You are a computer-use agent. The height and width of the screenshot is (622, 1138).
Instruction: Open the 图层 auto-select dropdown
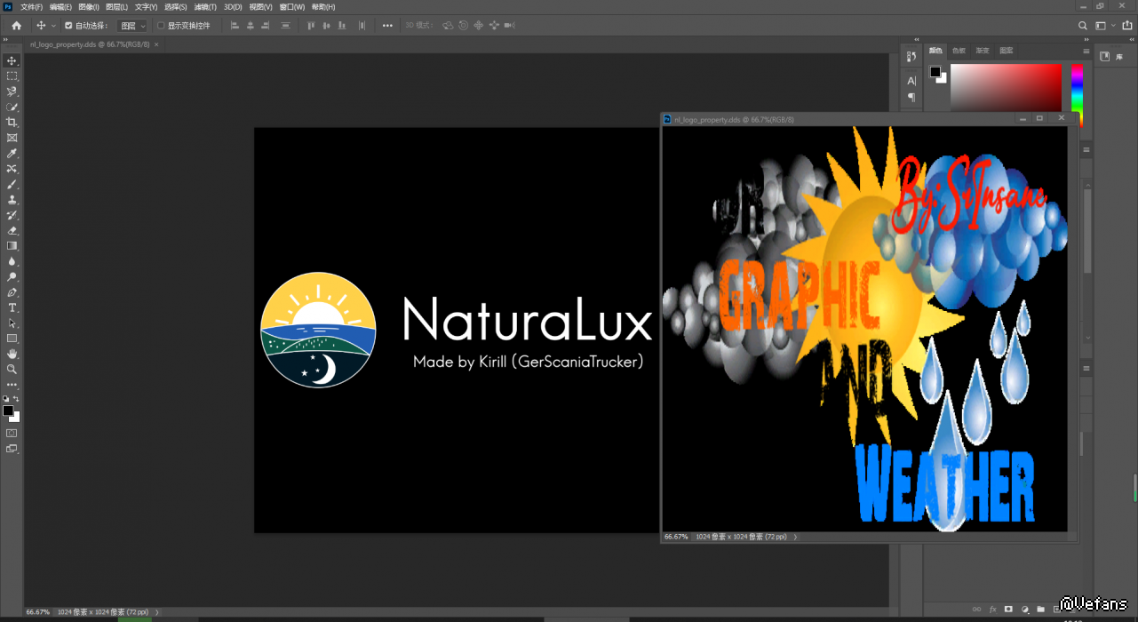point(132,26)
